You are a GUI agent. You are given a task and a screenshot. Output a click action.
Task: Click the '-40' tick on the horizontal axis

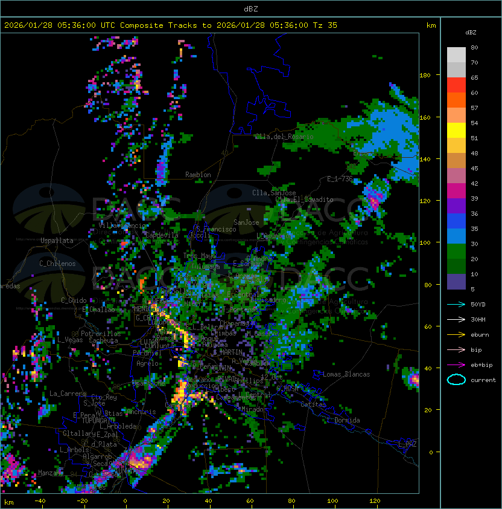(x=40, y=501)
